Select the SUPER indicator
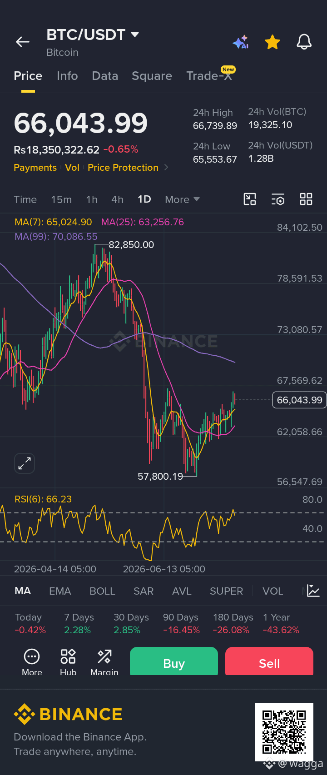 click(x=226, y=591)
